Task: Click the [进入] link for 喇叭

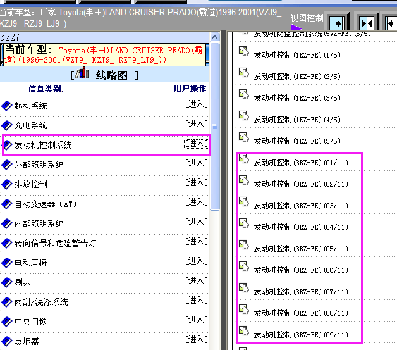Action: coord(197,280)
